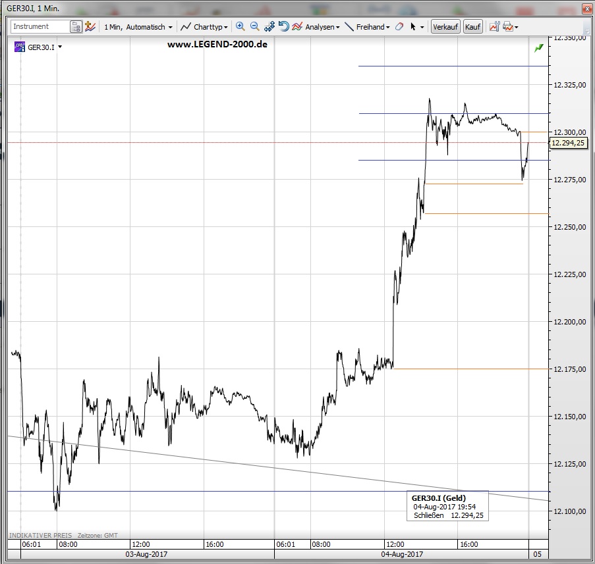Screen dimensions: 595x564
Task: Close the GER30.I chart window
Action: 587,9
